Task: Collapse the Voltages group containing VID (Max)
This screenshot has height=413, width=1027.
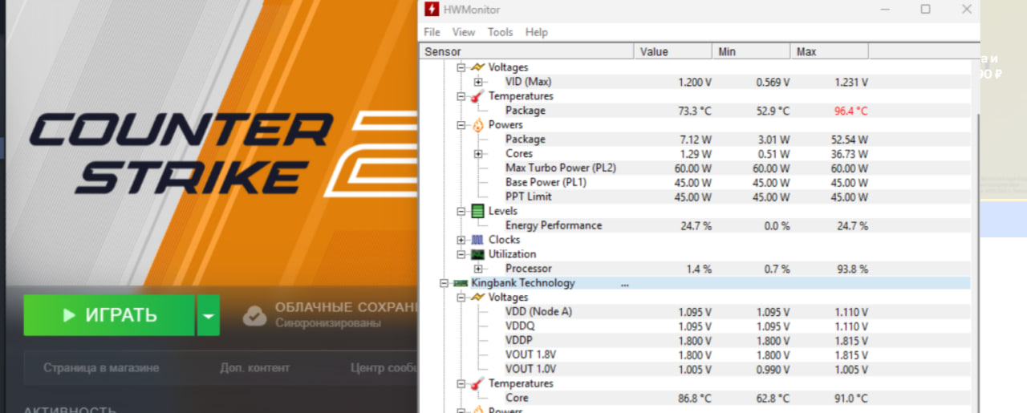Action: pos(461,67)
